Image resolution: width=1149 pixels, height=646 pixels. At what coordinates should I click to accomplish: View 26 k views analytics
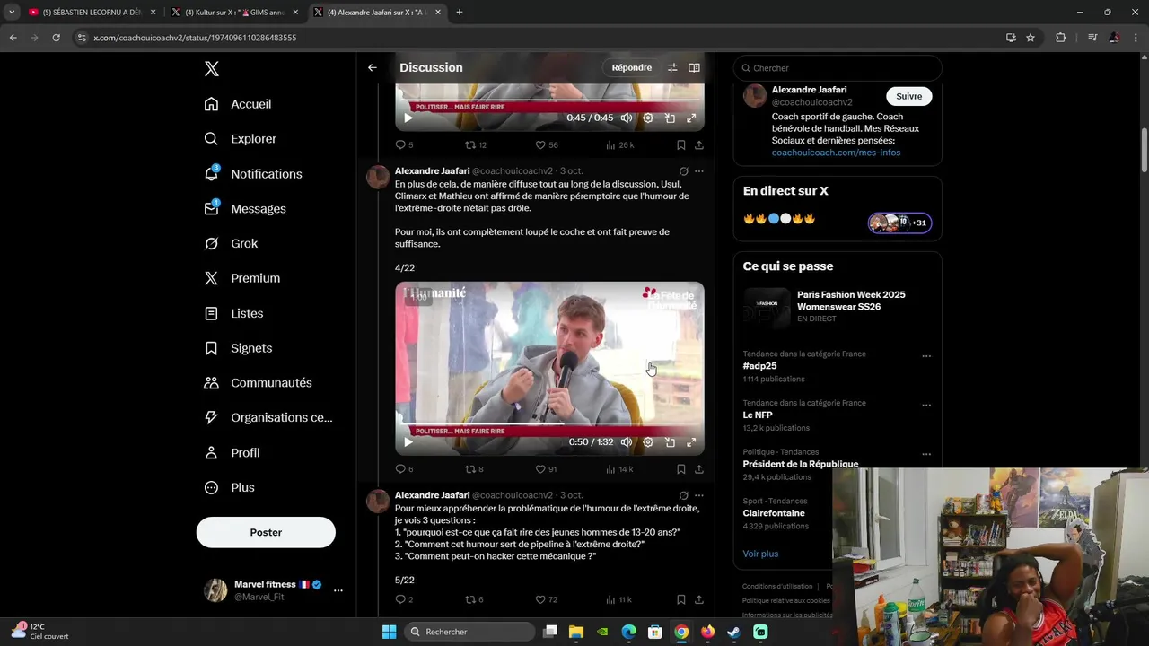click(619, 144)
